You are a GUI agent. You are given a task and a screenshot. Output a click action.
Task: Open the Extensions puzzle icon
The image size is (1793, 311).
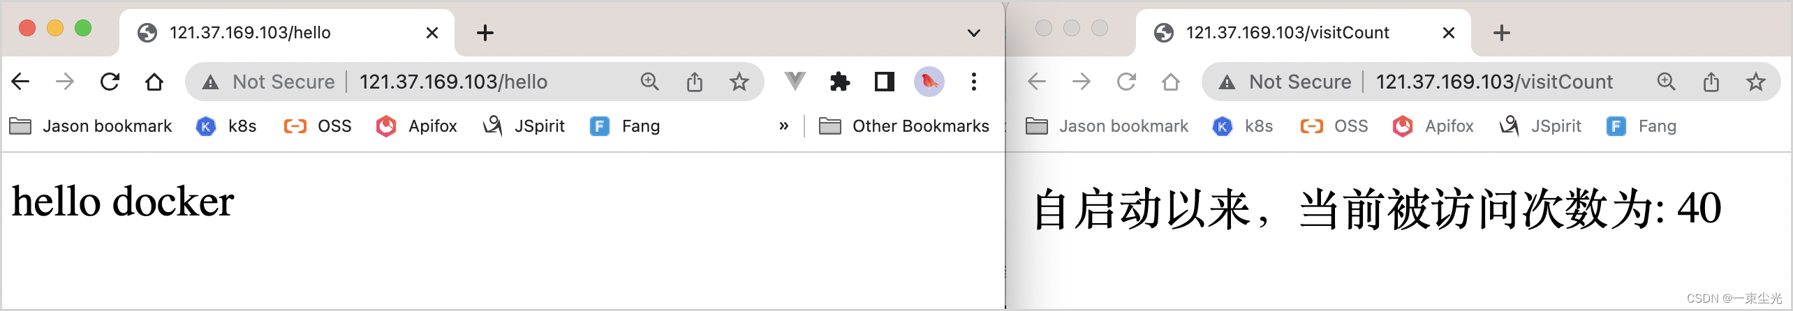tap(839, 82)
